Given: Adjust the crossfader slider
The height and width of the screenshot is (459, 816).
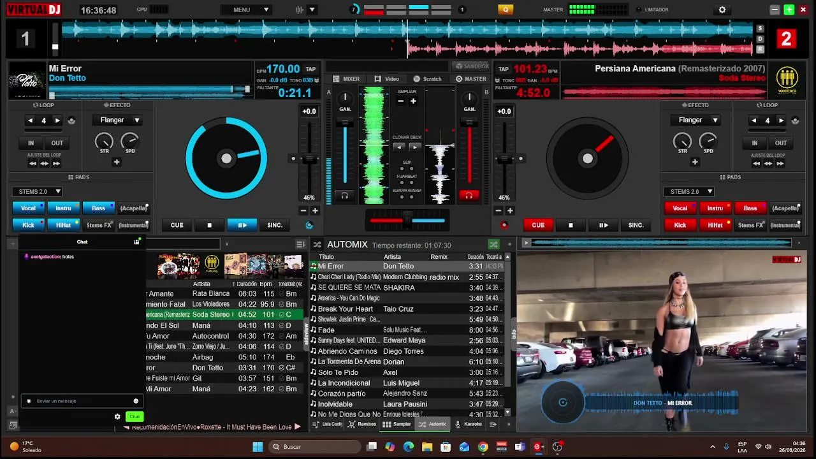Looking at the screenshot, I should (x=407, y=221).
